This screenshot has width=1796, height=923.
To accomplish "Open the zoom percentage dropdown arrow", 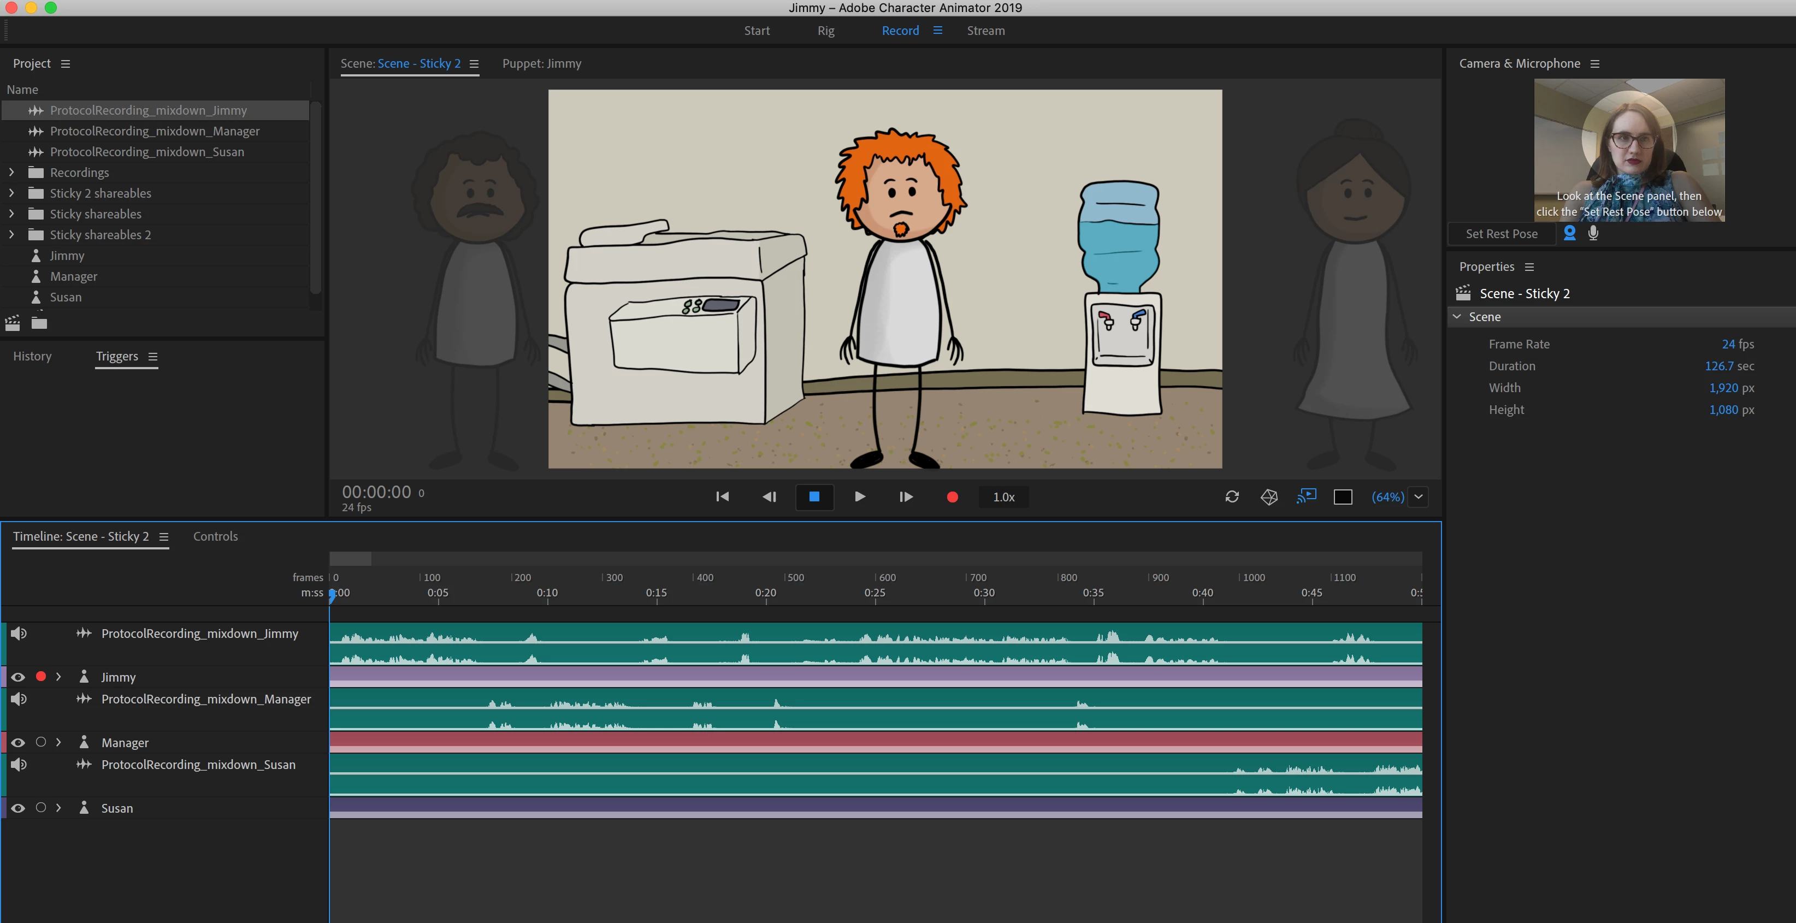I will point(1418,497).
